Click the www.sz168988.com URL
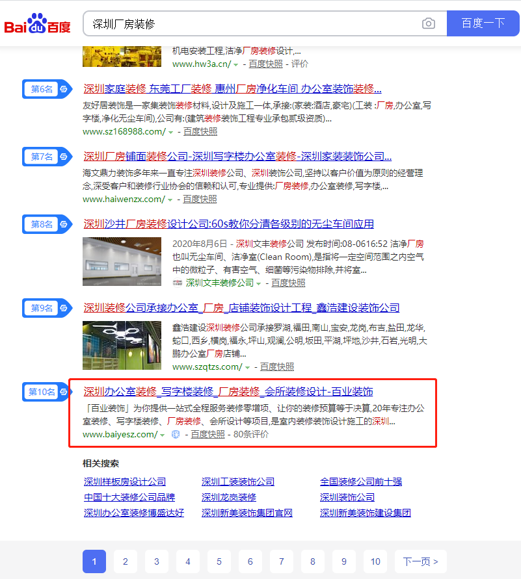This screenshot has width=521, height=579. (x=124, y=131)
